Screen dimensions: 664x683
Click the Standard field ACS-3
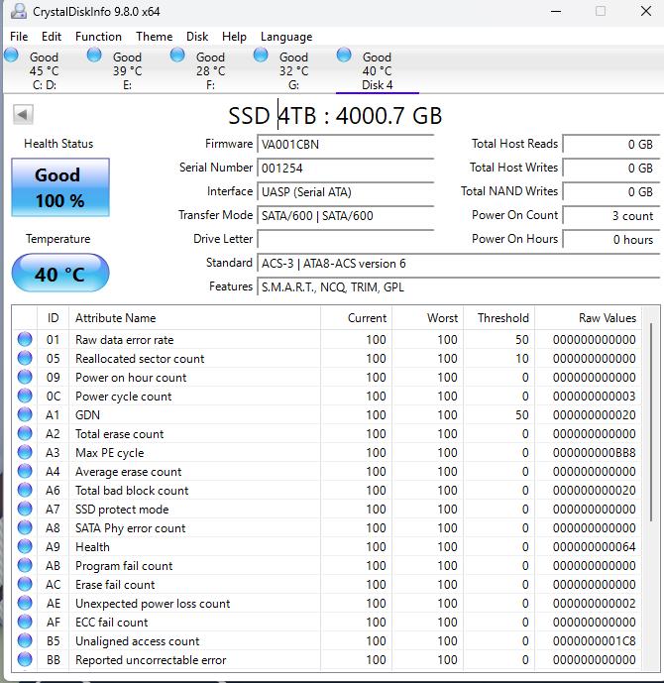coord(459,263)
